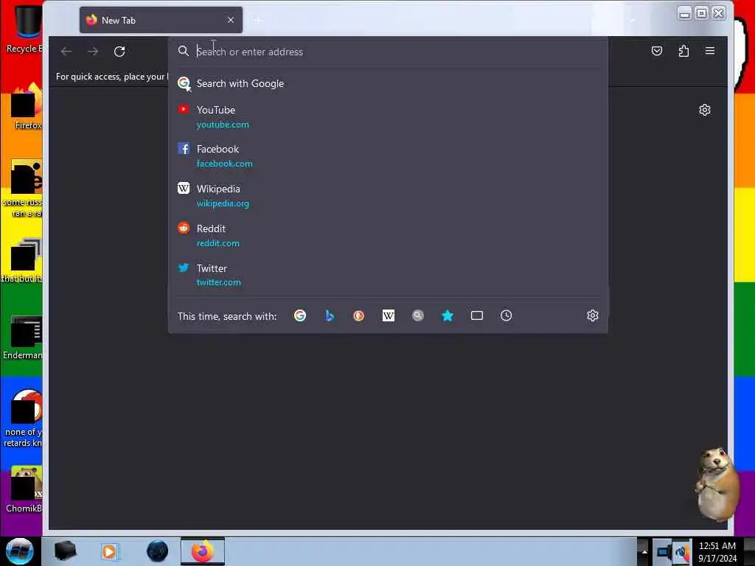This screenshot has width=755, height=566.
Task: Click the youtube.com URL text
Action: [x=223, y=125]
